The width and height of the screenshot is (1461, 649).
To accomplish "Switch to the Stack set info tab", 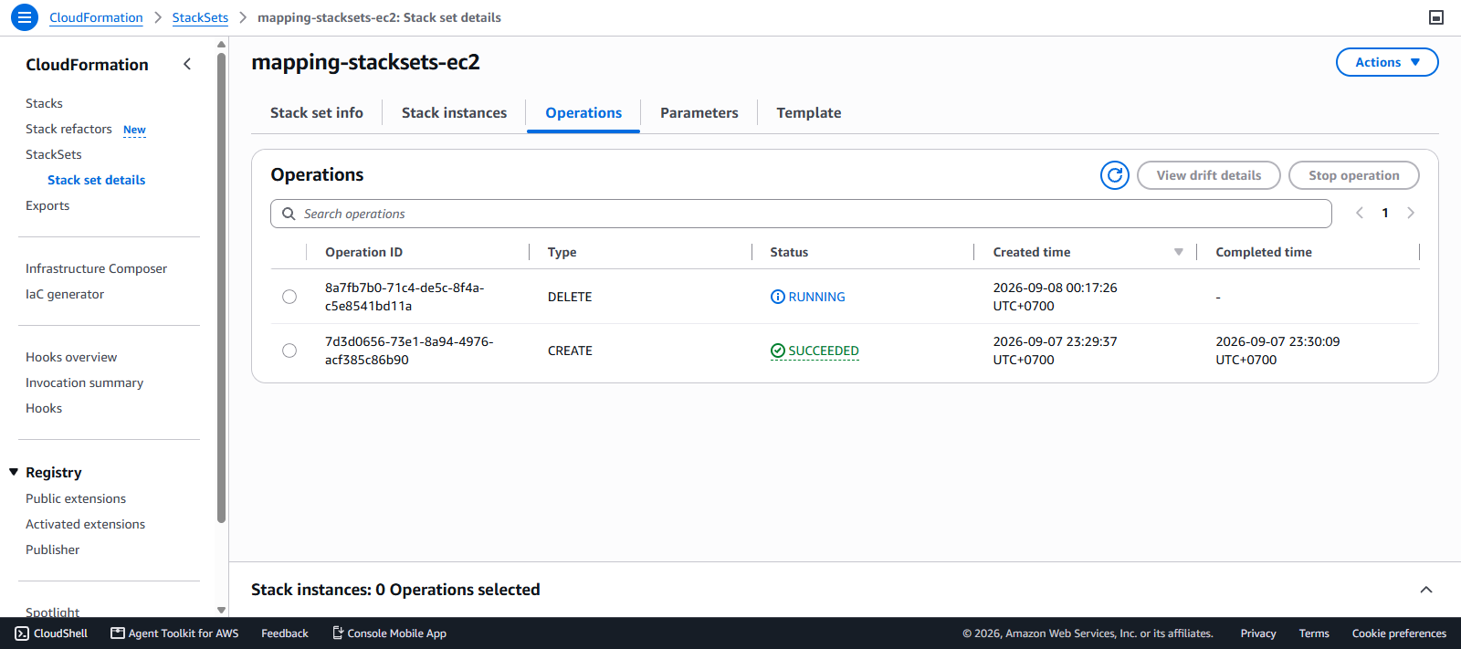I will point(317,113).
